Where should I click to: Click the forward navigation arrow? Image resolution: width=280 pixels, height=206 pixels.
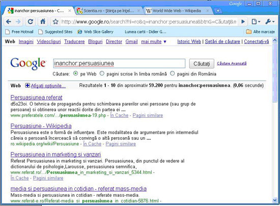[x=18, y=21]
